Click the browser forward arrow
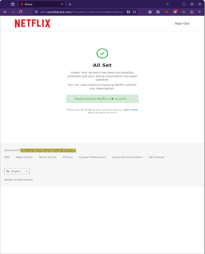 pos(13,12)
